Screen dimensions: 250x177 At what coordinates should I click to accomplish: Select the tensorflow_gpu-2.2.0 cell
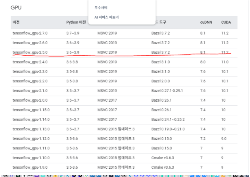coord(30,81)
